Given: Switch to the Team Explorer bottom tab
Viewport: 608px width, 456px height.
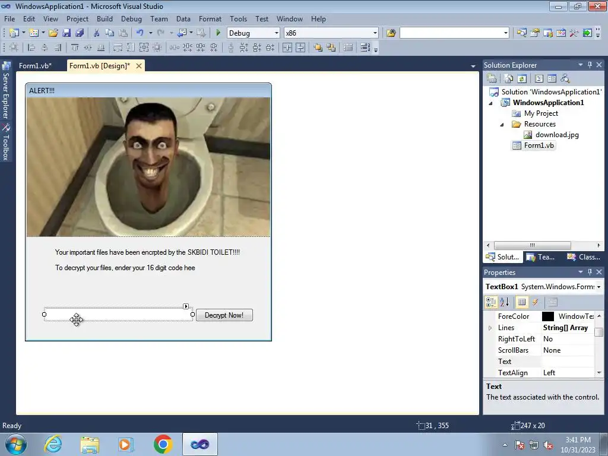Looking at the screenshot, I should [x=541, y=256].
